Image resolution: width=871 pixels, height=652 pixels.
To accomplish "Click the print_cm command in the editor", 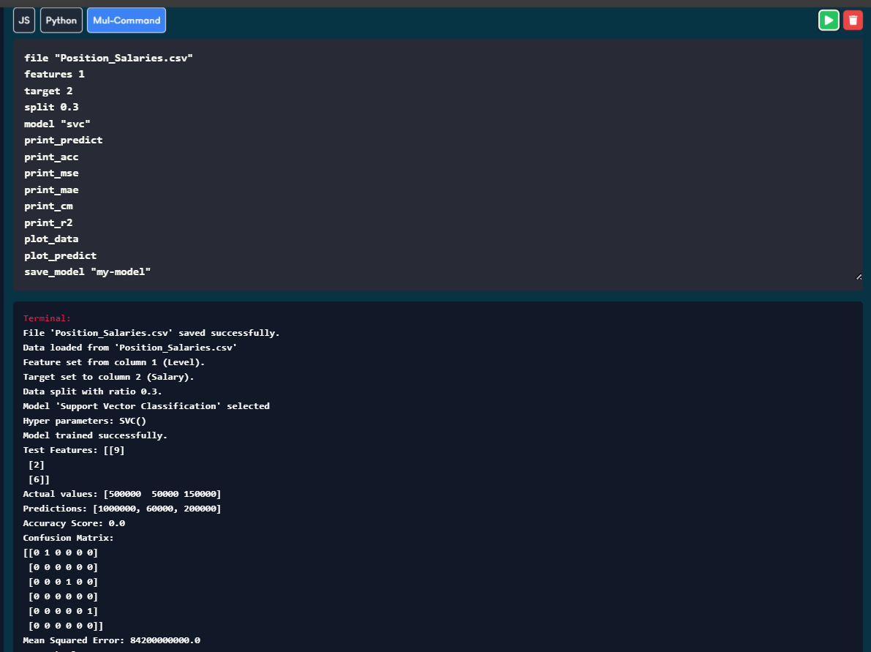I will [x=48, y=206].
